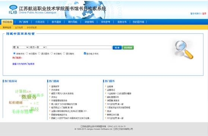208x136 pixels.
Task: Open 全国计算机等级考试上机考试习题集 loan entry
Action: pyautogui.click(x=69, y=111)
